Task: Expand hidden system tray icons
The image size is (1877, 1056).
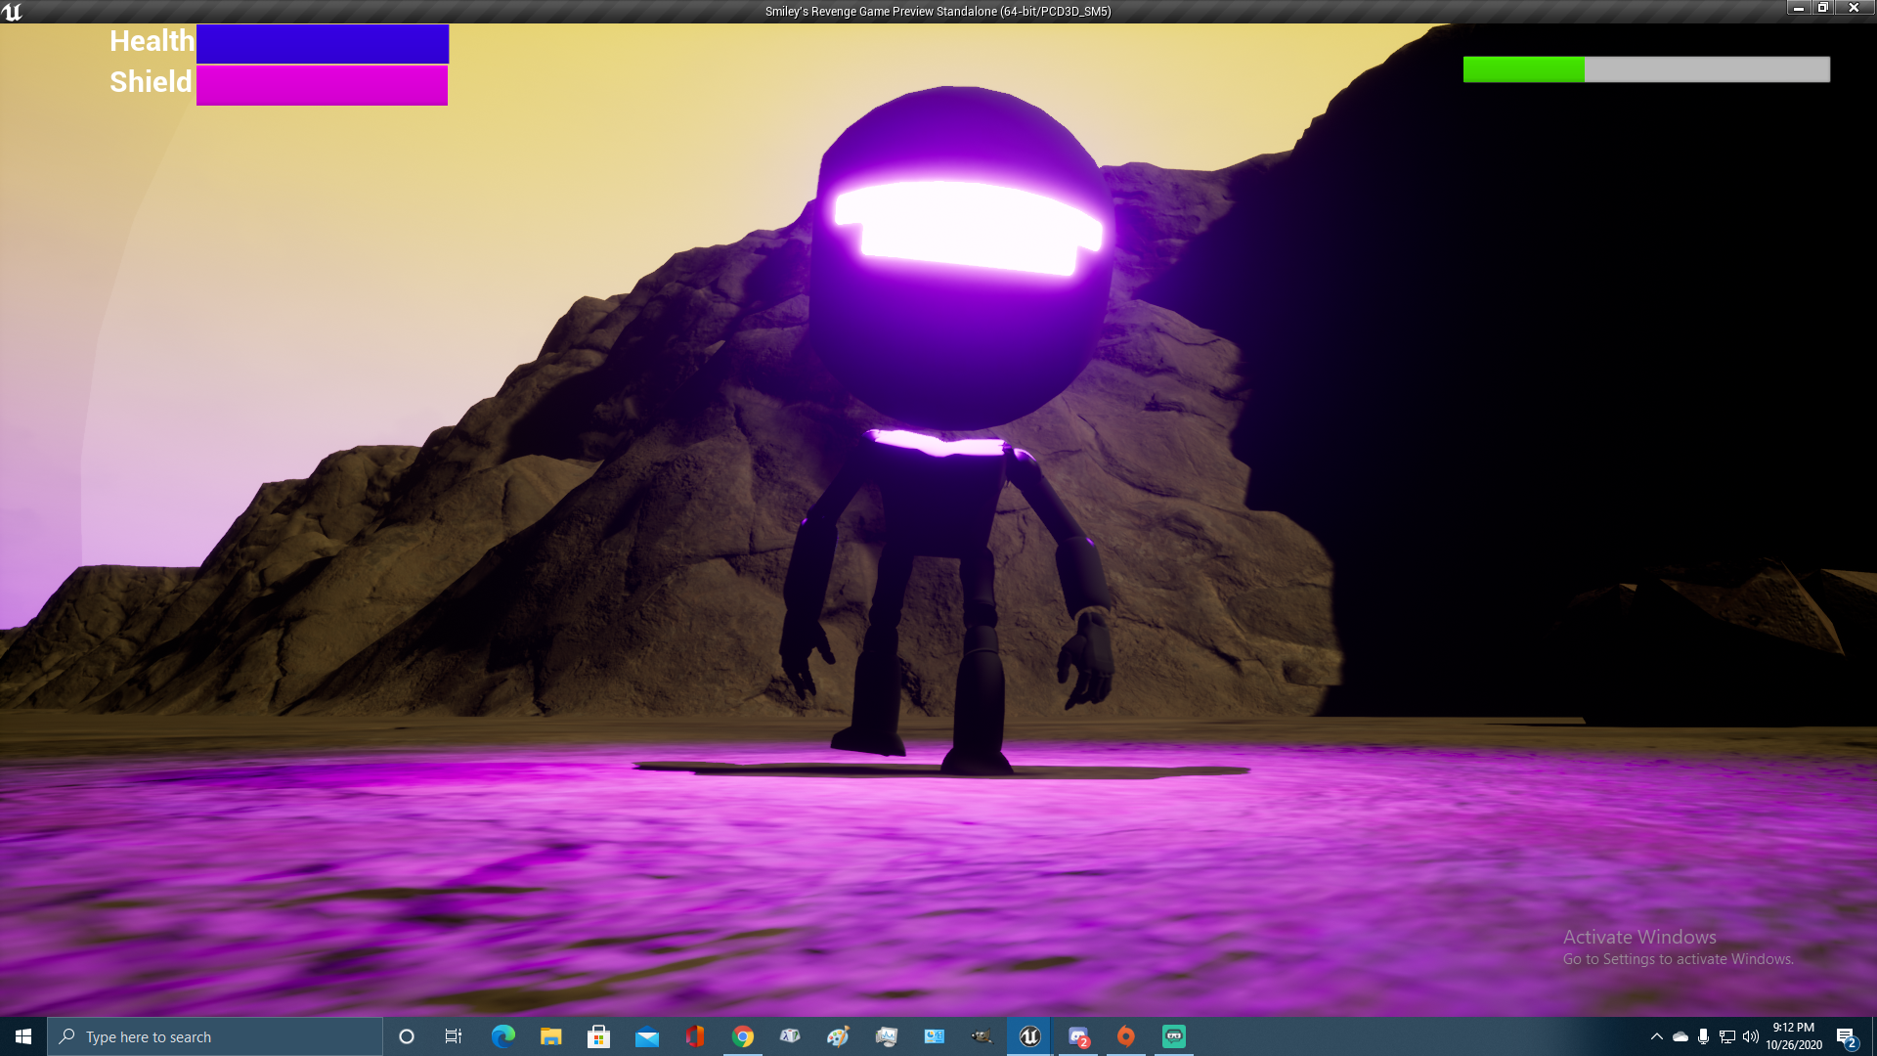Action: [x=1657, y=1036]
